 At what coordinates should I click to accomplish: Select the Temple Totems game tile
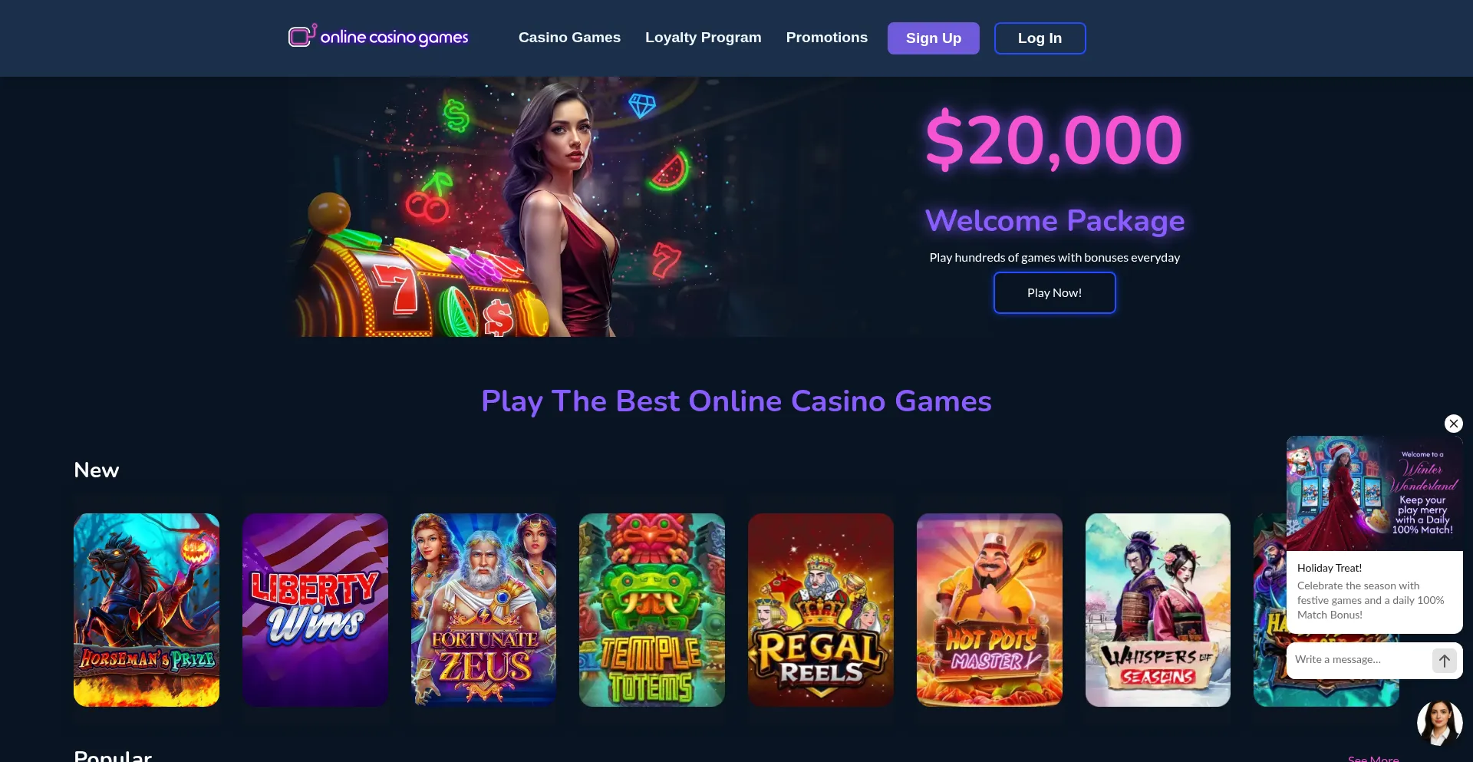[652, 610]
